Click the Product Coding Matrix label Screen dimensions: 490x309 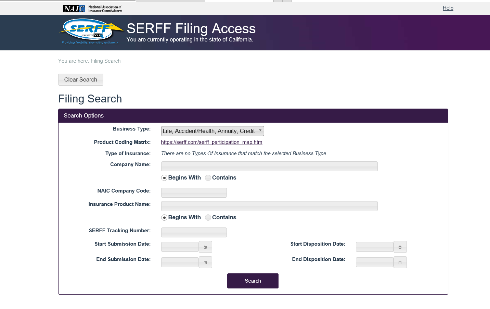click(x=122, y=142)
